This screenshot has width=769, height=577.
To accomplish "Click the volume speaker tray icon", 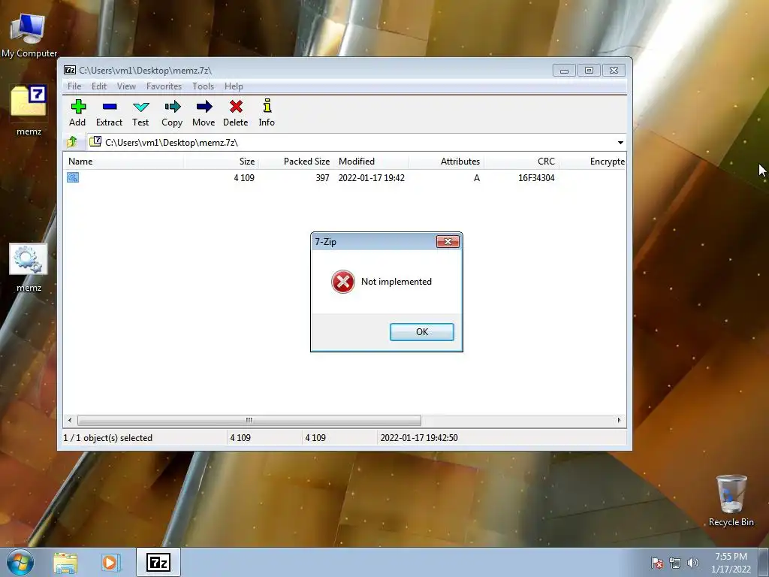I will click(693, 563).
